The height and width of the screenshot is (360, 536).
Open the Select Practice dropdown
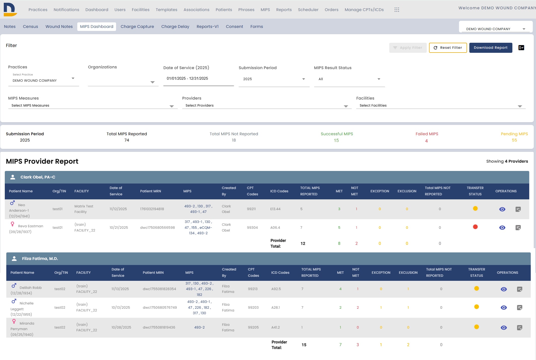coord(44,79)
